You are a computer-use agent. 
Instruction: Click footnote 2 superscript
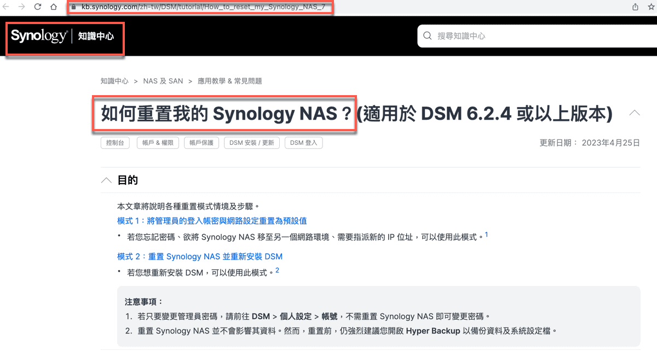coord(278,270)
